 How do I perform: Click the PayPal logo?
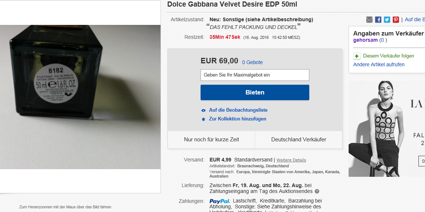219,201
